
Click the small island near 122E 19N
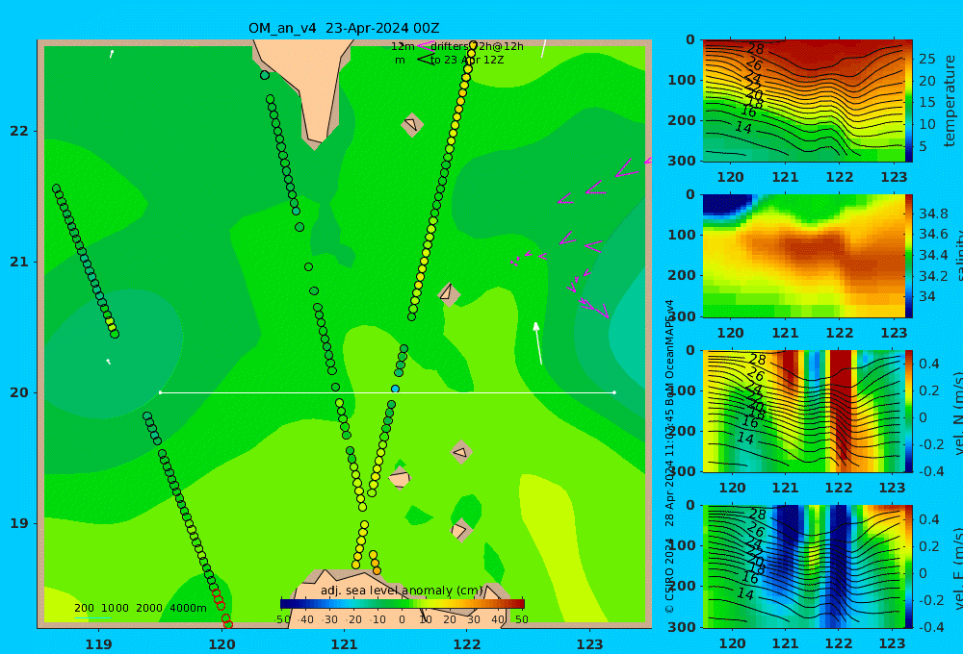click(x=460, y=530)
